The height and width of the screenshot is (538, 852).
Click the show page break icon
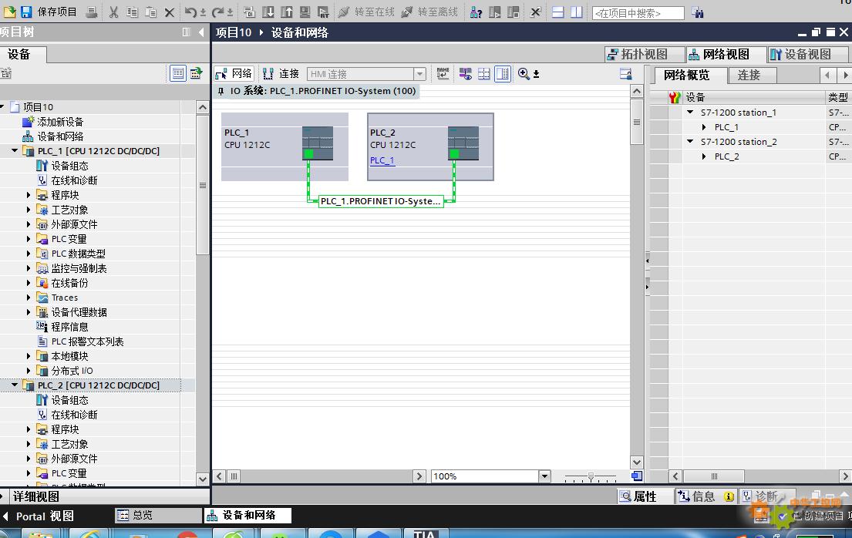(484, 74)
